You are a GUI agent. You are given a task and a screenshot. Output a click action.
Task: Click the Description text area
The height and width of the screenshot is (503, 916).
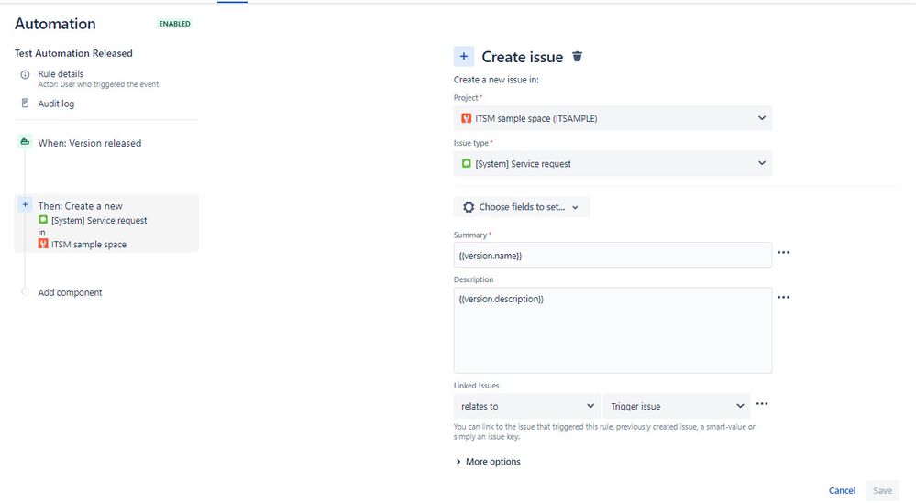coord(613,330)
